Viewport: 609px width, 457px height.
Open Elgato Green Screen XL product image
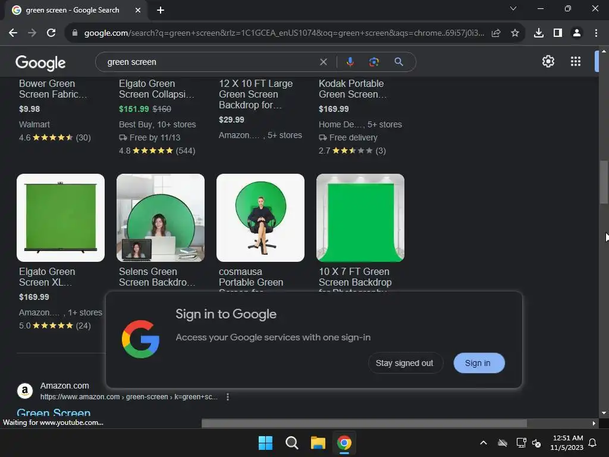[61, 218]
